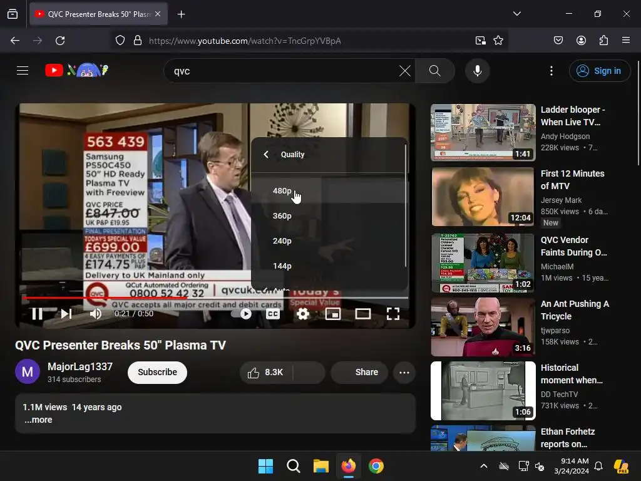This screenshot has width=641, height=481.
Task: Clear the search box text
Action: (405, 71)
